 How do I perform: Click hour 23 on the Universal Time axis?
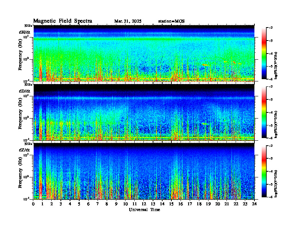click(x=245, y=204)
